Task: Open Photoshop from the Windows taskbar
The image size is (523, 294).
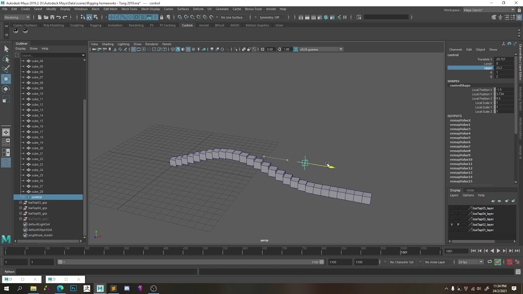Action: [x=73, y=289]
